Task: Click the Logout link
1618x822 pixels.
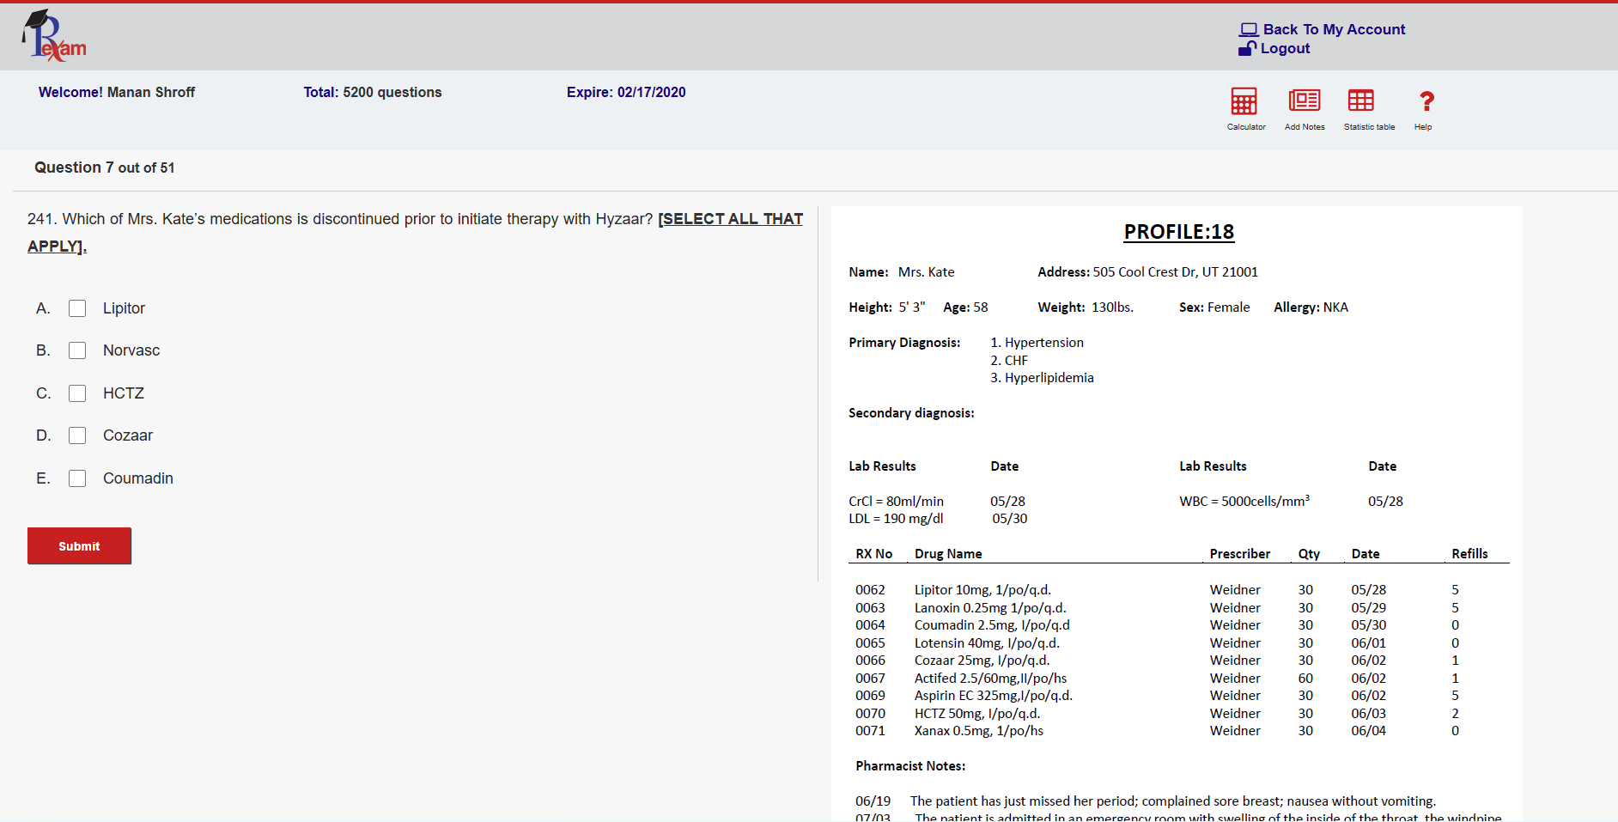Action: coord(1285,49)
